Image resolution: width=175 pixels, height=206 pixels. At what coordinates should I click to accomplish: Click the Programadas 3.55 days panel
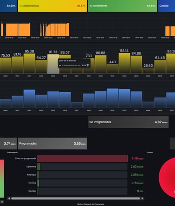pos(52,143)
